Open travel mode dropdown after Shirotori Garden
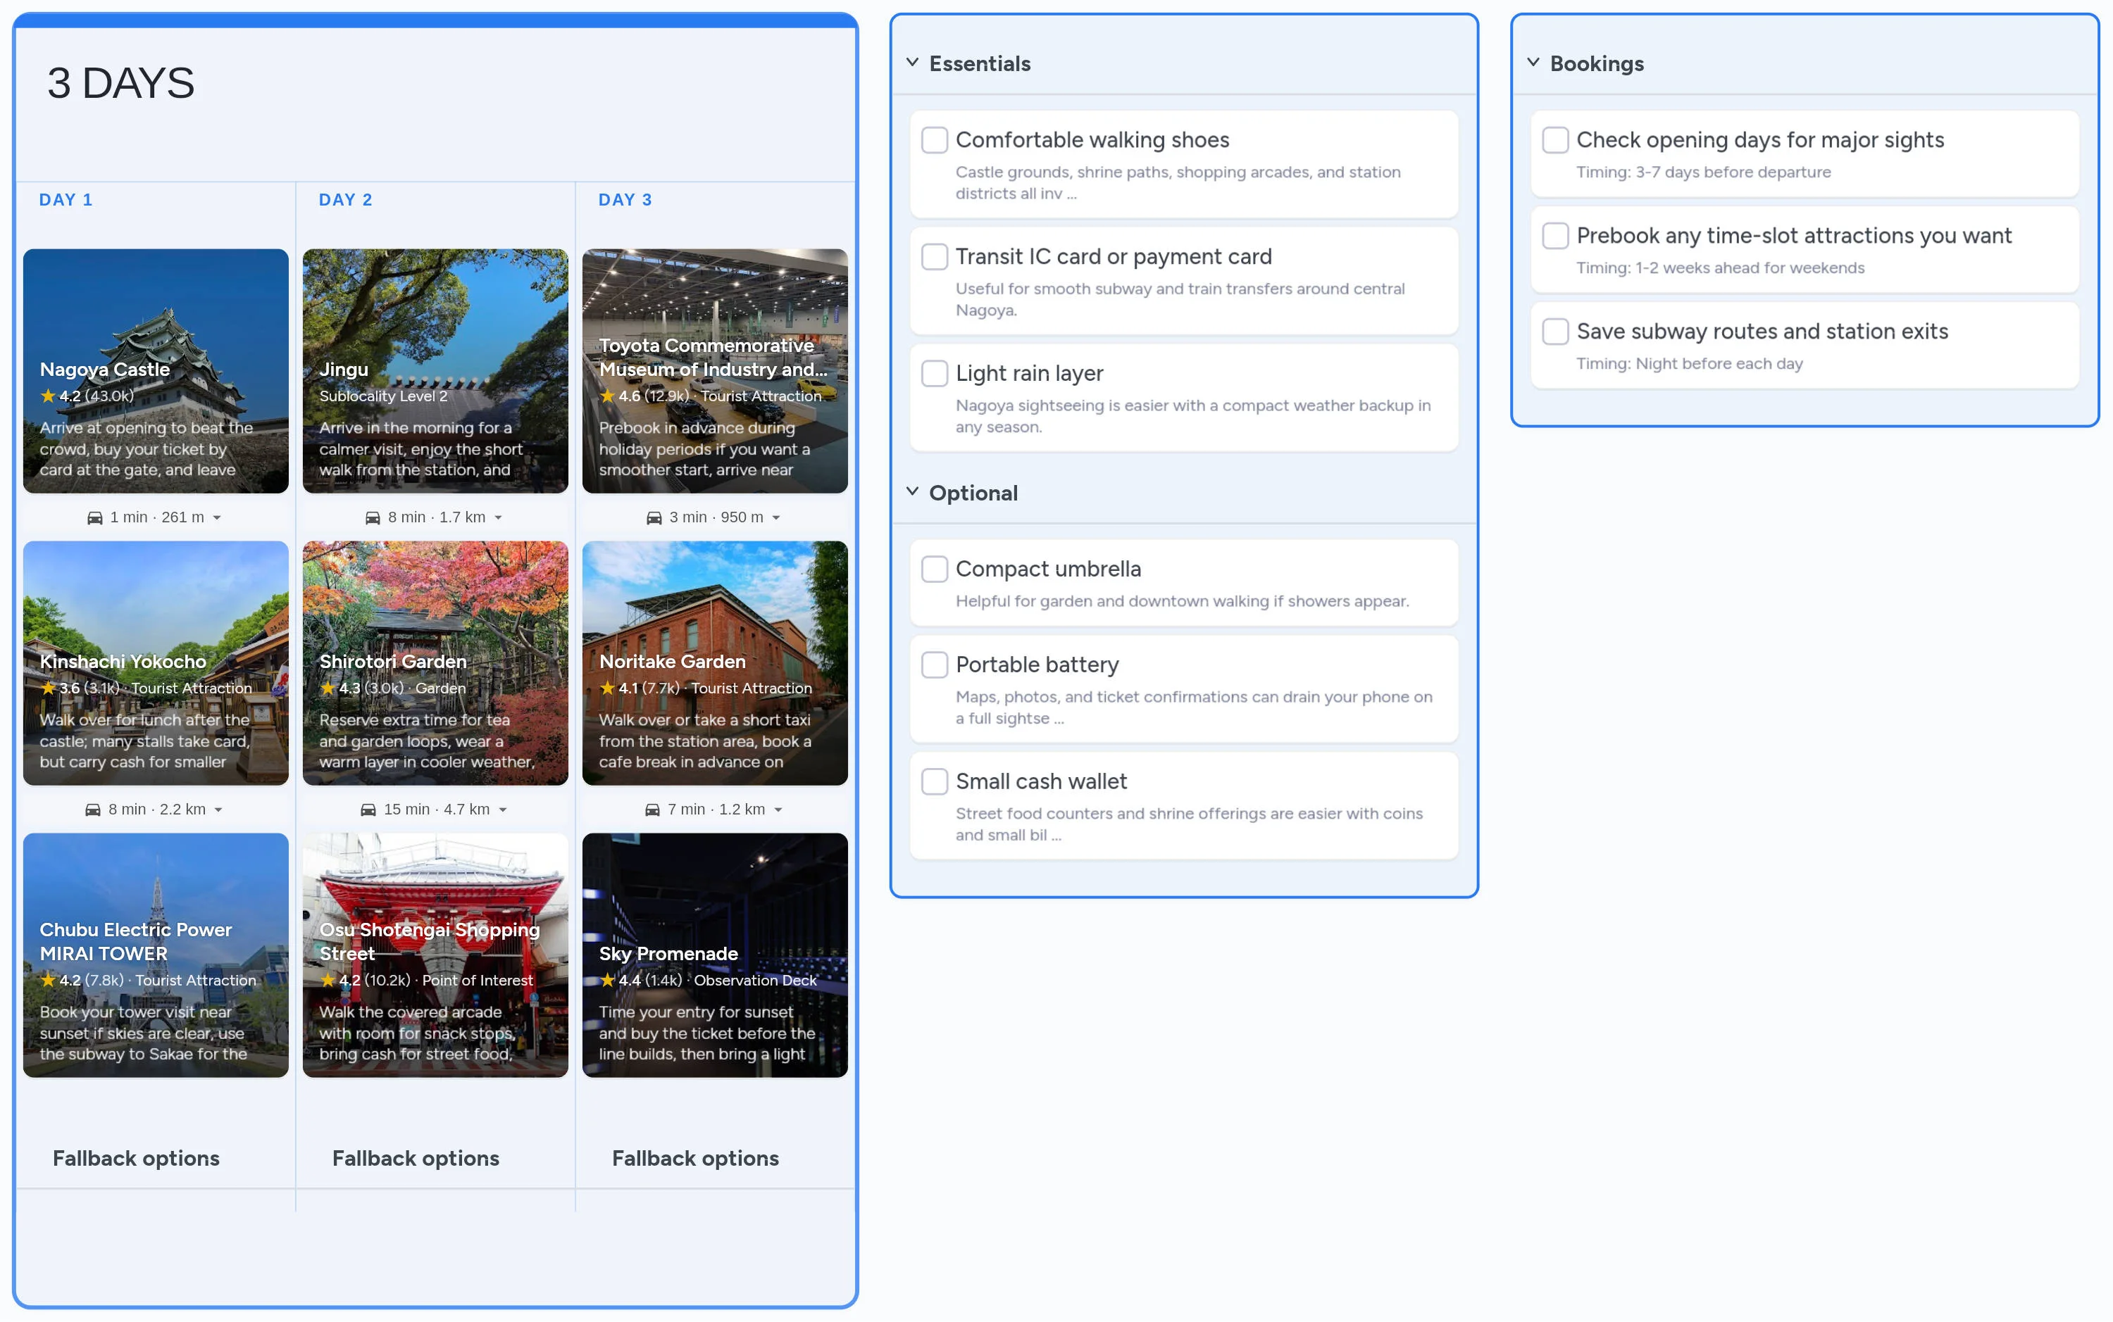Image resolution: width=2113 pixels, height=1322 pixels. click(x=503, y=810)
